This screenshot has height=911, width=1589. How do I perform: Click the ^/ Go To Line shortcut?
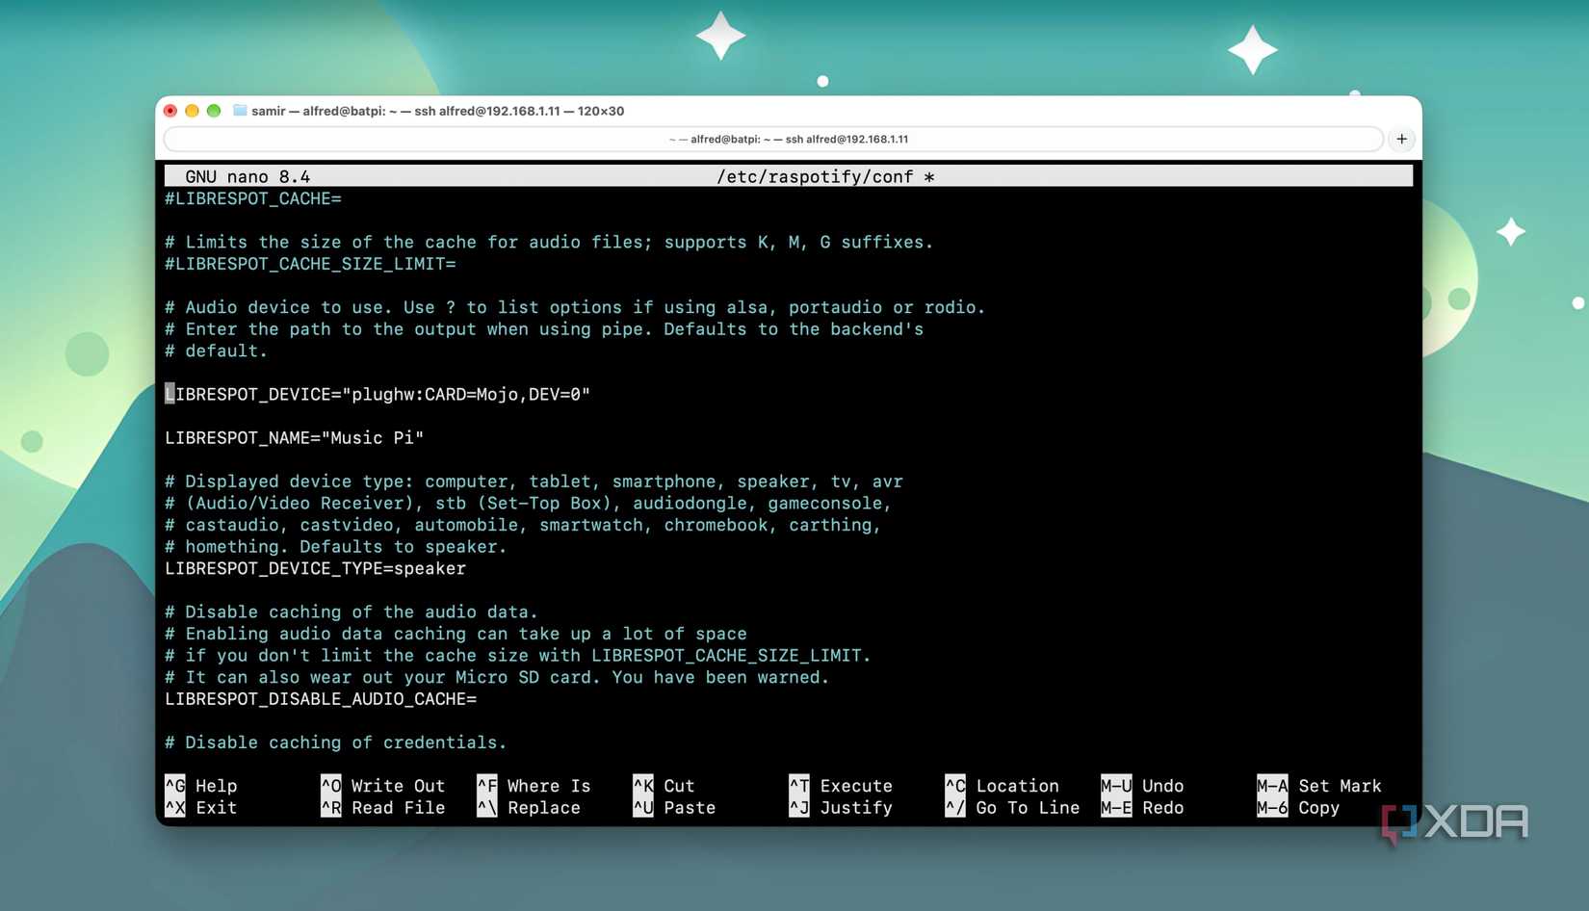click(x=1013, y=808)
